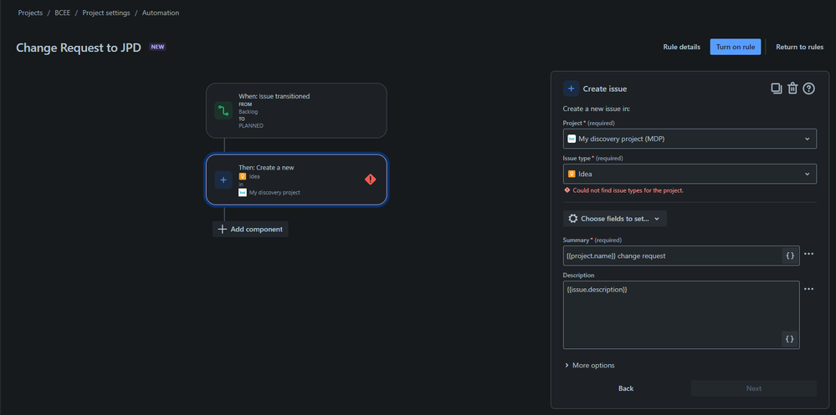Screen dimensions: 836x415
Task: Open the Issue type dropdown
Action: (690, 174)
